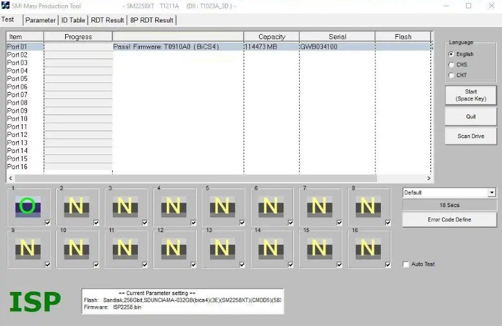The height and width of the screenshot is (326, 502).
Task: Click the Scan Drive button
Action: pos(471,136)
